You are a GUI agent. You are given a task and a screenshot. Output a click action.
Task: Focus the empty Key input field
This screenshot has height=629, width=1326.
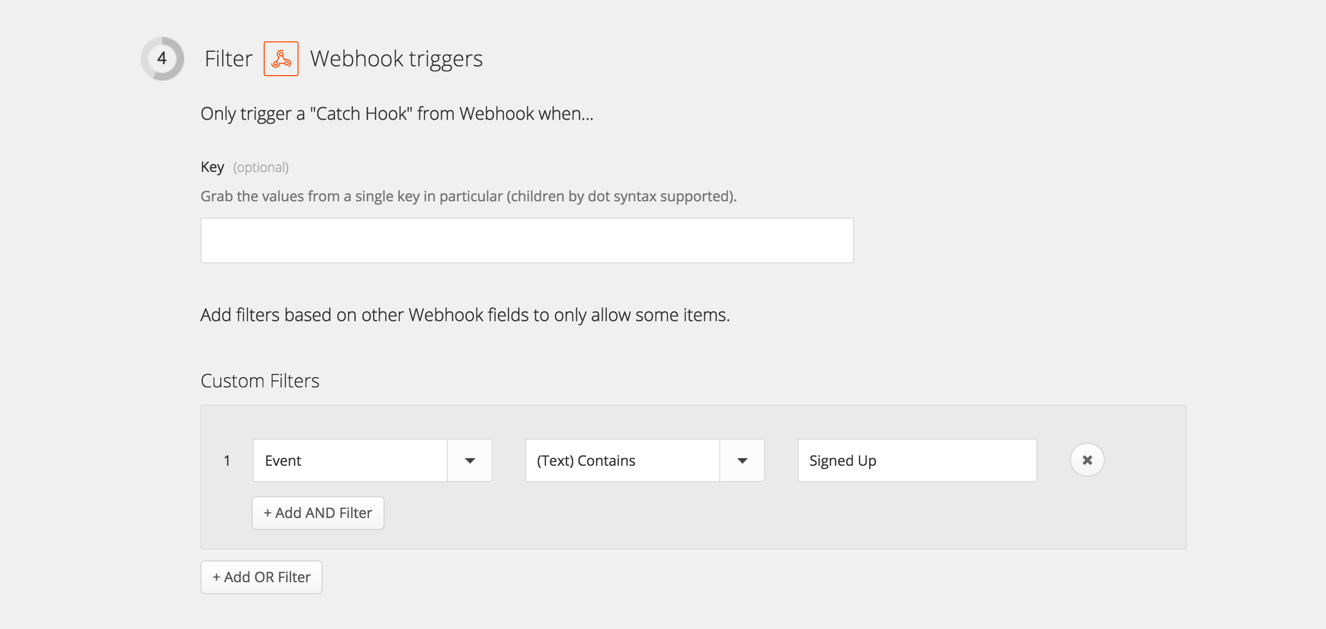[x=527, y=240]
